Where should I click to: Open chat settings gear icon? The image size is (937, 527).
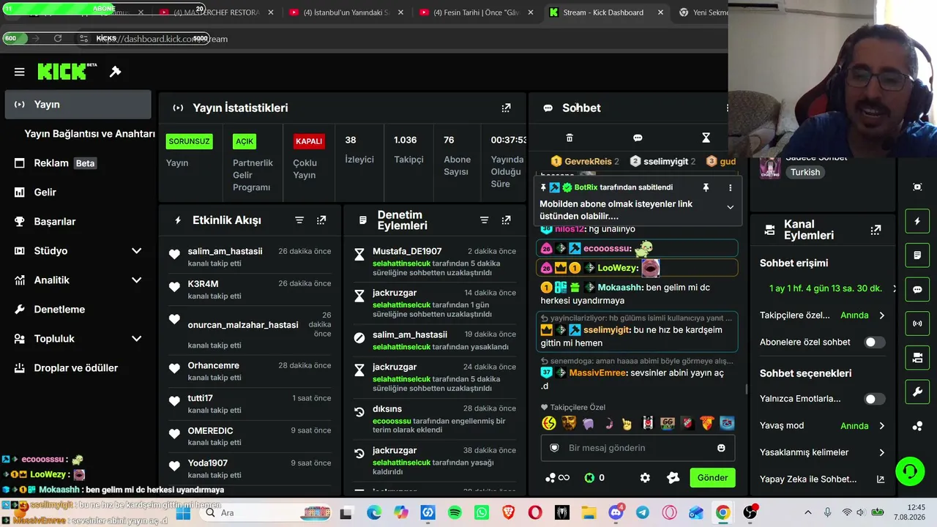(645, 478)
